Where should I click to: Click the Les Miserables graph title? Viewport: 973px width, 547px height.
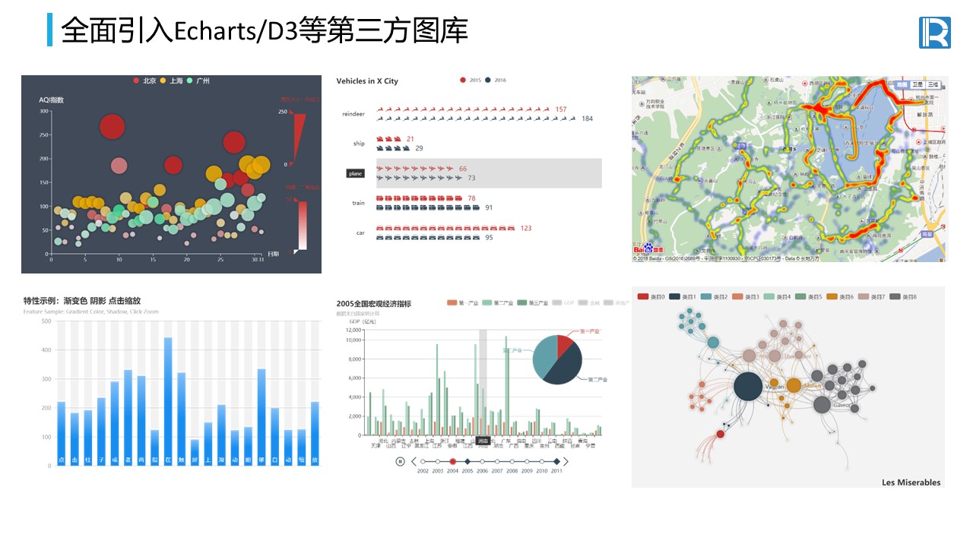[x=911, y=482]
